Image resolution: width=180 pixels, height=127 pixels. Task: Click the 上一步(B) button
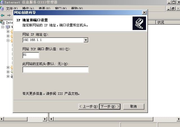[x=89, y=107]
